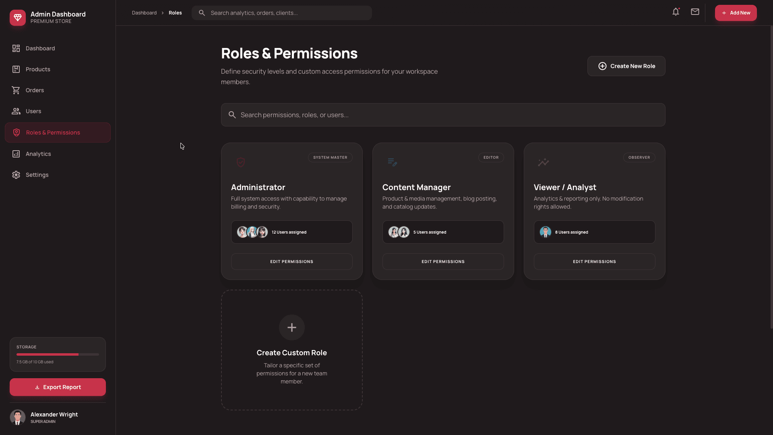Click the search permissions input field
Viewport: 773px width, 435px height.
(443, 114)
